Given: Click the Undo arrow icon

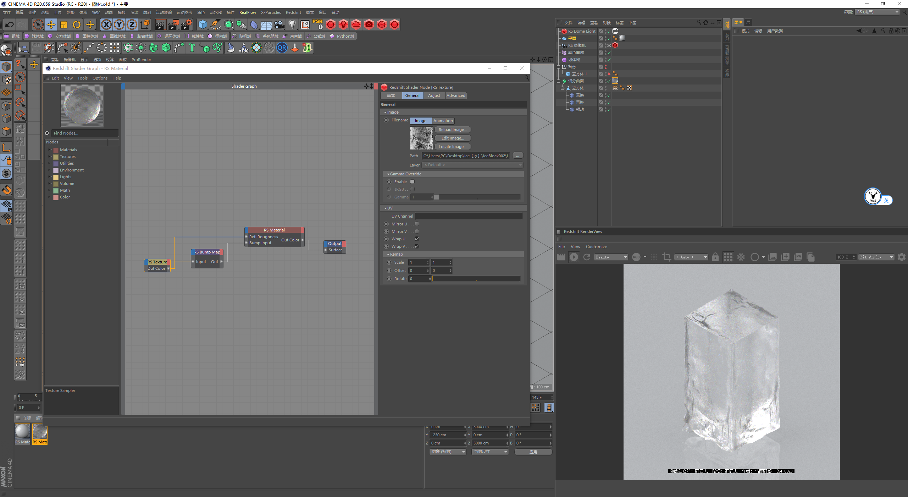Looking at the screenshot, I should tap(10, 24).
